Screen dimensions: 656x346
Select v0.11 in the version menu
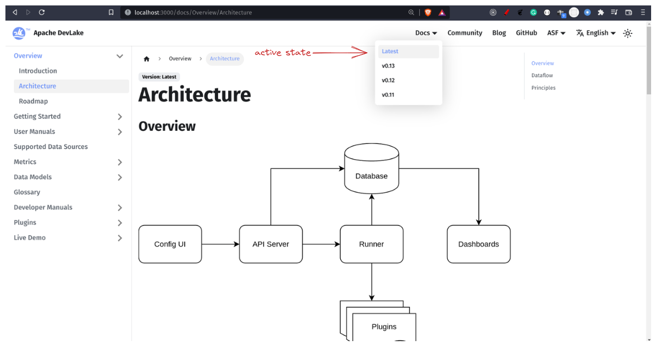409,95
